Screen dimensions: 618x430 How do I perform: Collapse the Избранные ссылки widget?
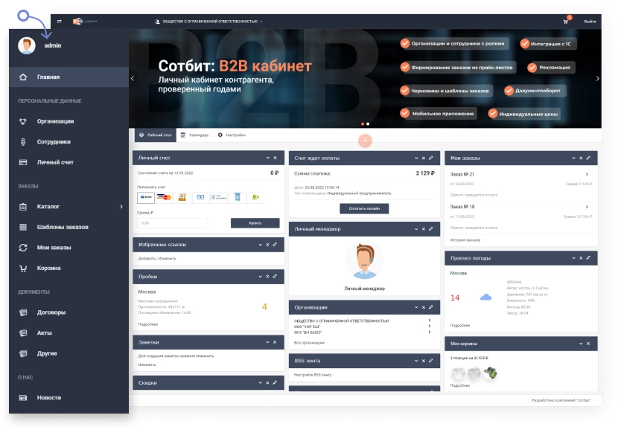tap(260, 245)
